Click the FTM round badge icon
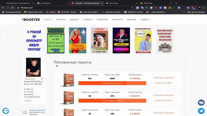Image resolution: width=207 pixels, height=116 pixels. tap(6, 111)
